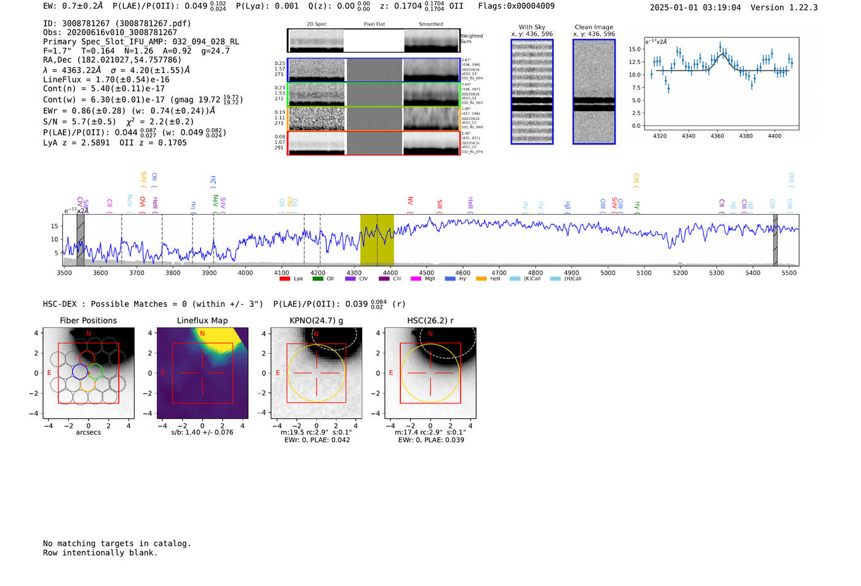Screen dimensions: 861x586
Task: Select the orange-bordered 2D spectrum row
Action: [x=373, y=119]
